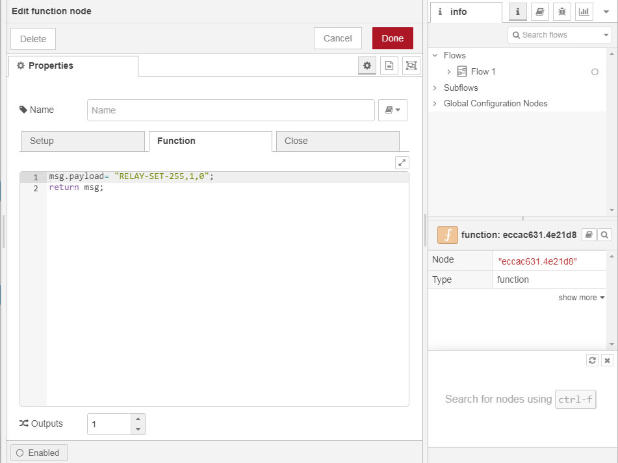The image size is (618, 463).
Task: Switch to the Close tab
Action: (x=337, y=141)
